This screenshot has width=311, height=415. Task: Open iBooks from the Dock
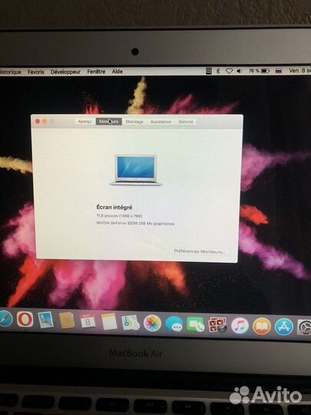coord(262,327)
